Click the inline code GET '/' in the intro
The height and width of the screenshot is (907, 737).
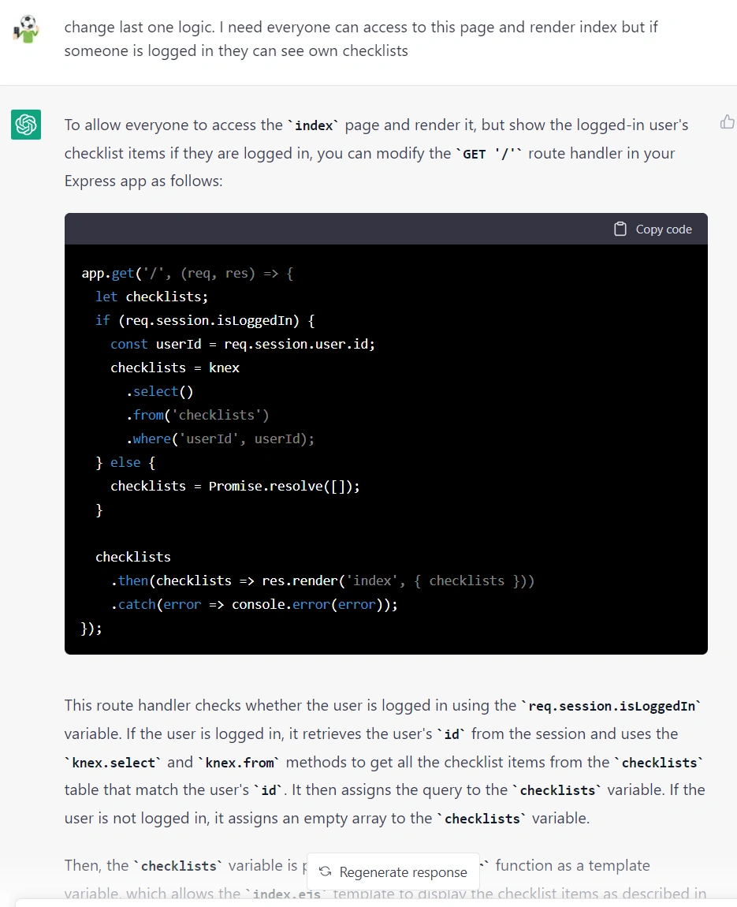(489, 154)
